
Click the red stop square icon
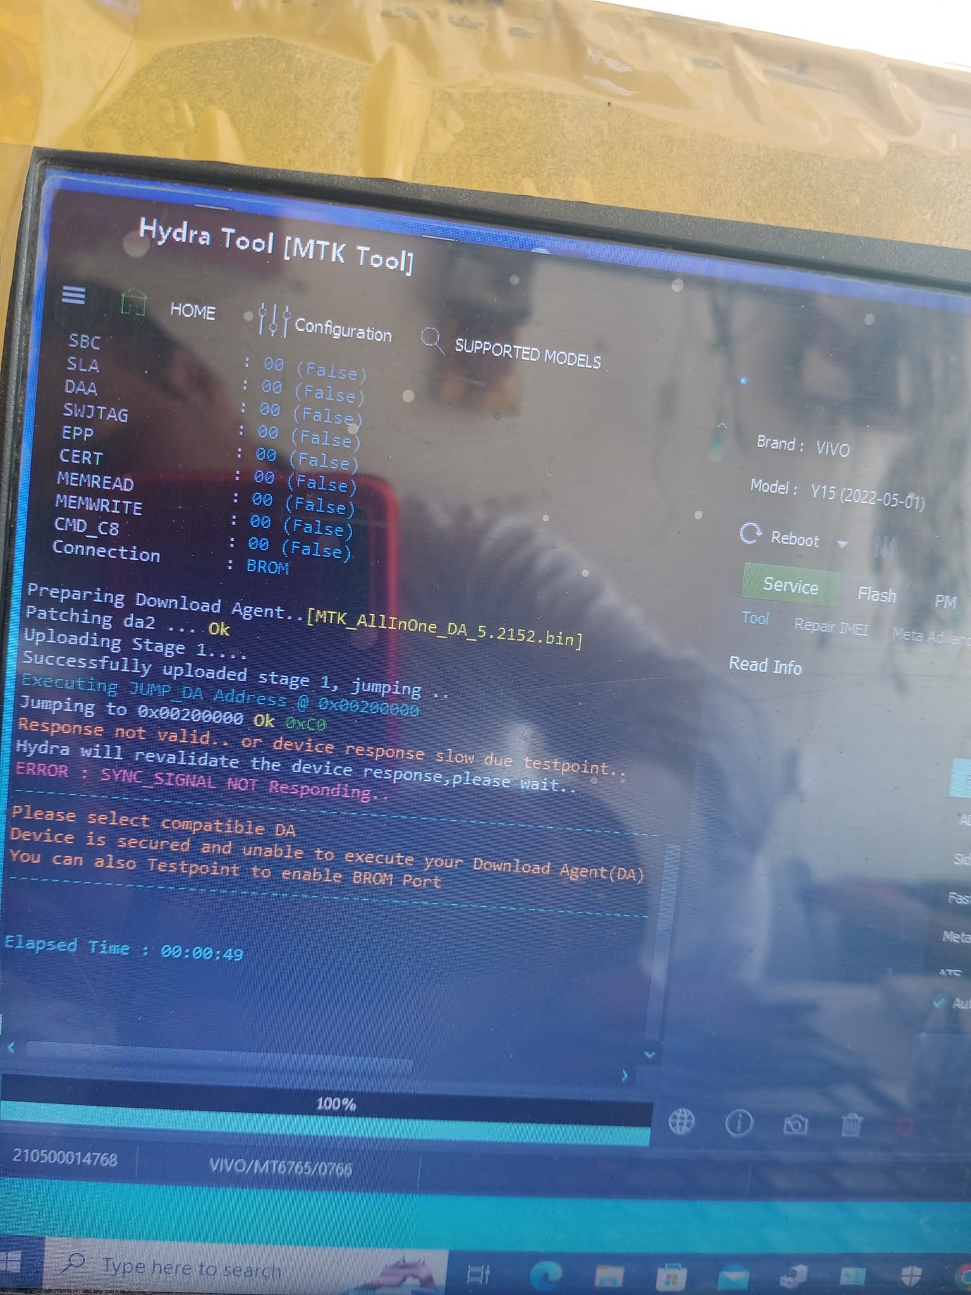tap(905, 1126)
